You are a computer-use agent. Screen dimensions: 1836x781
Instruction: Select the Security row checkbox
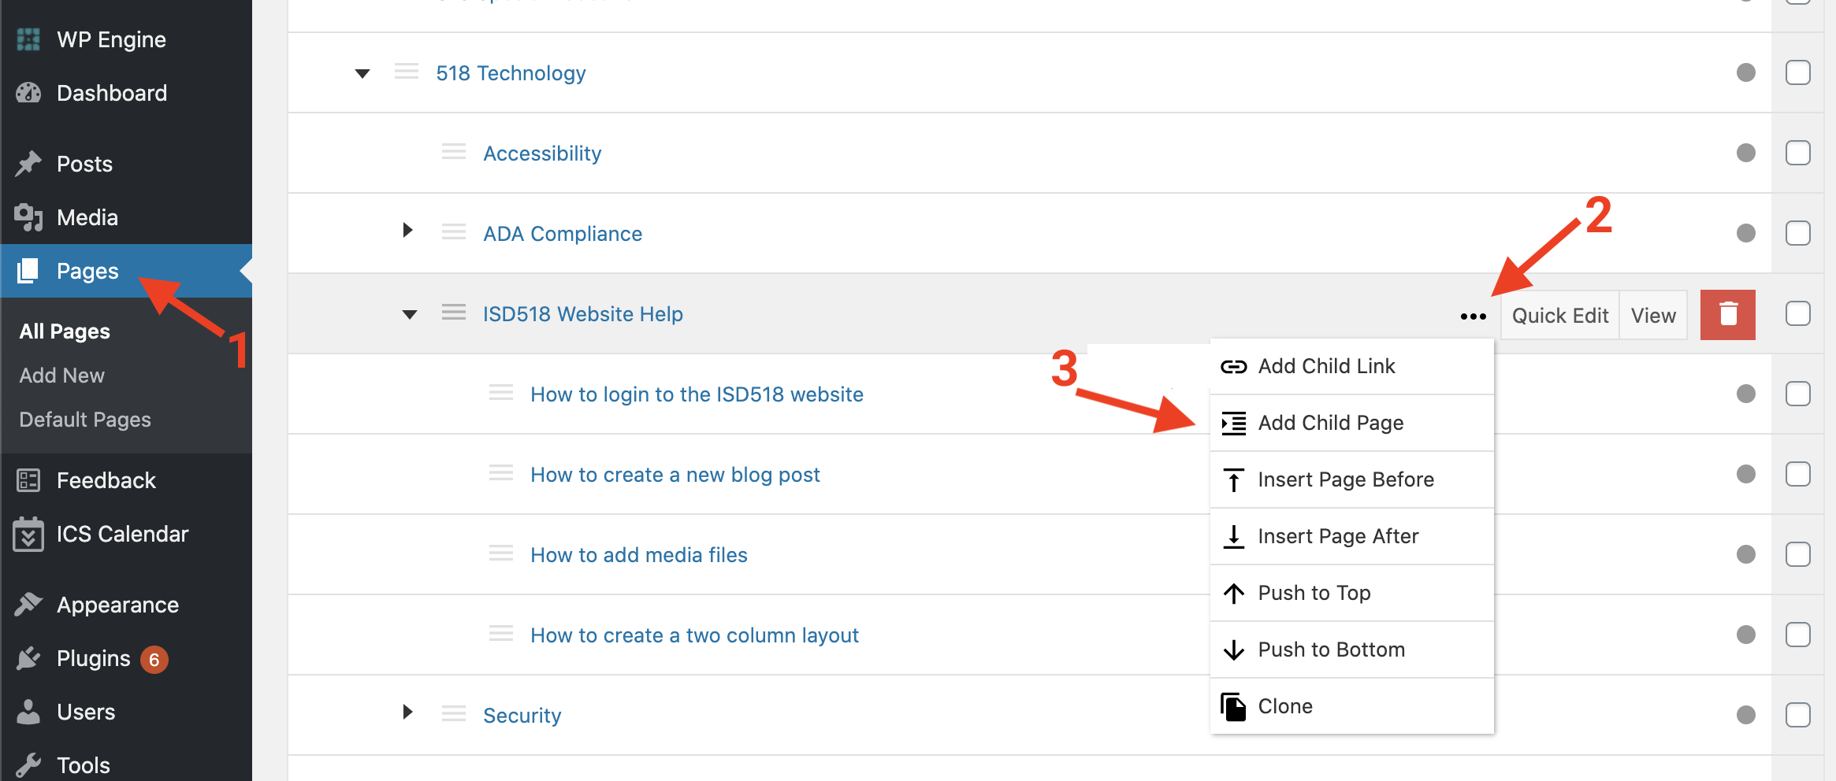1797,715
